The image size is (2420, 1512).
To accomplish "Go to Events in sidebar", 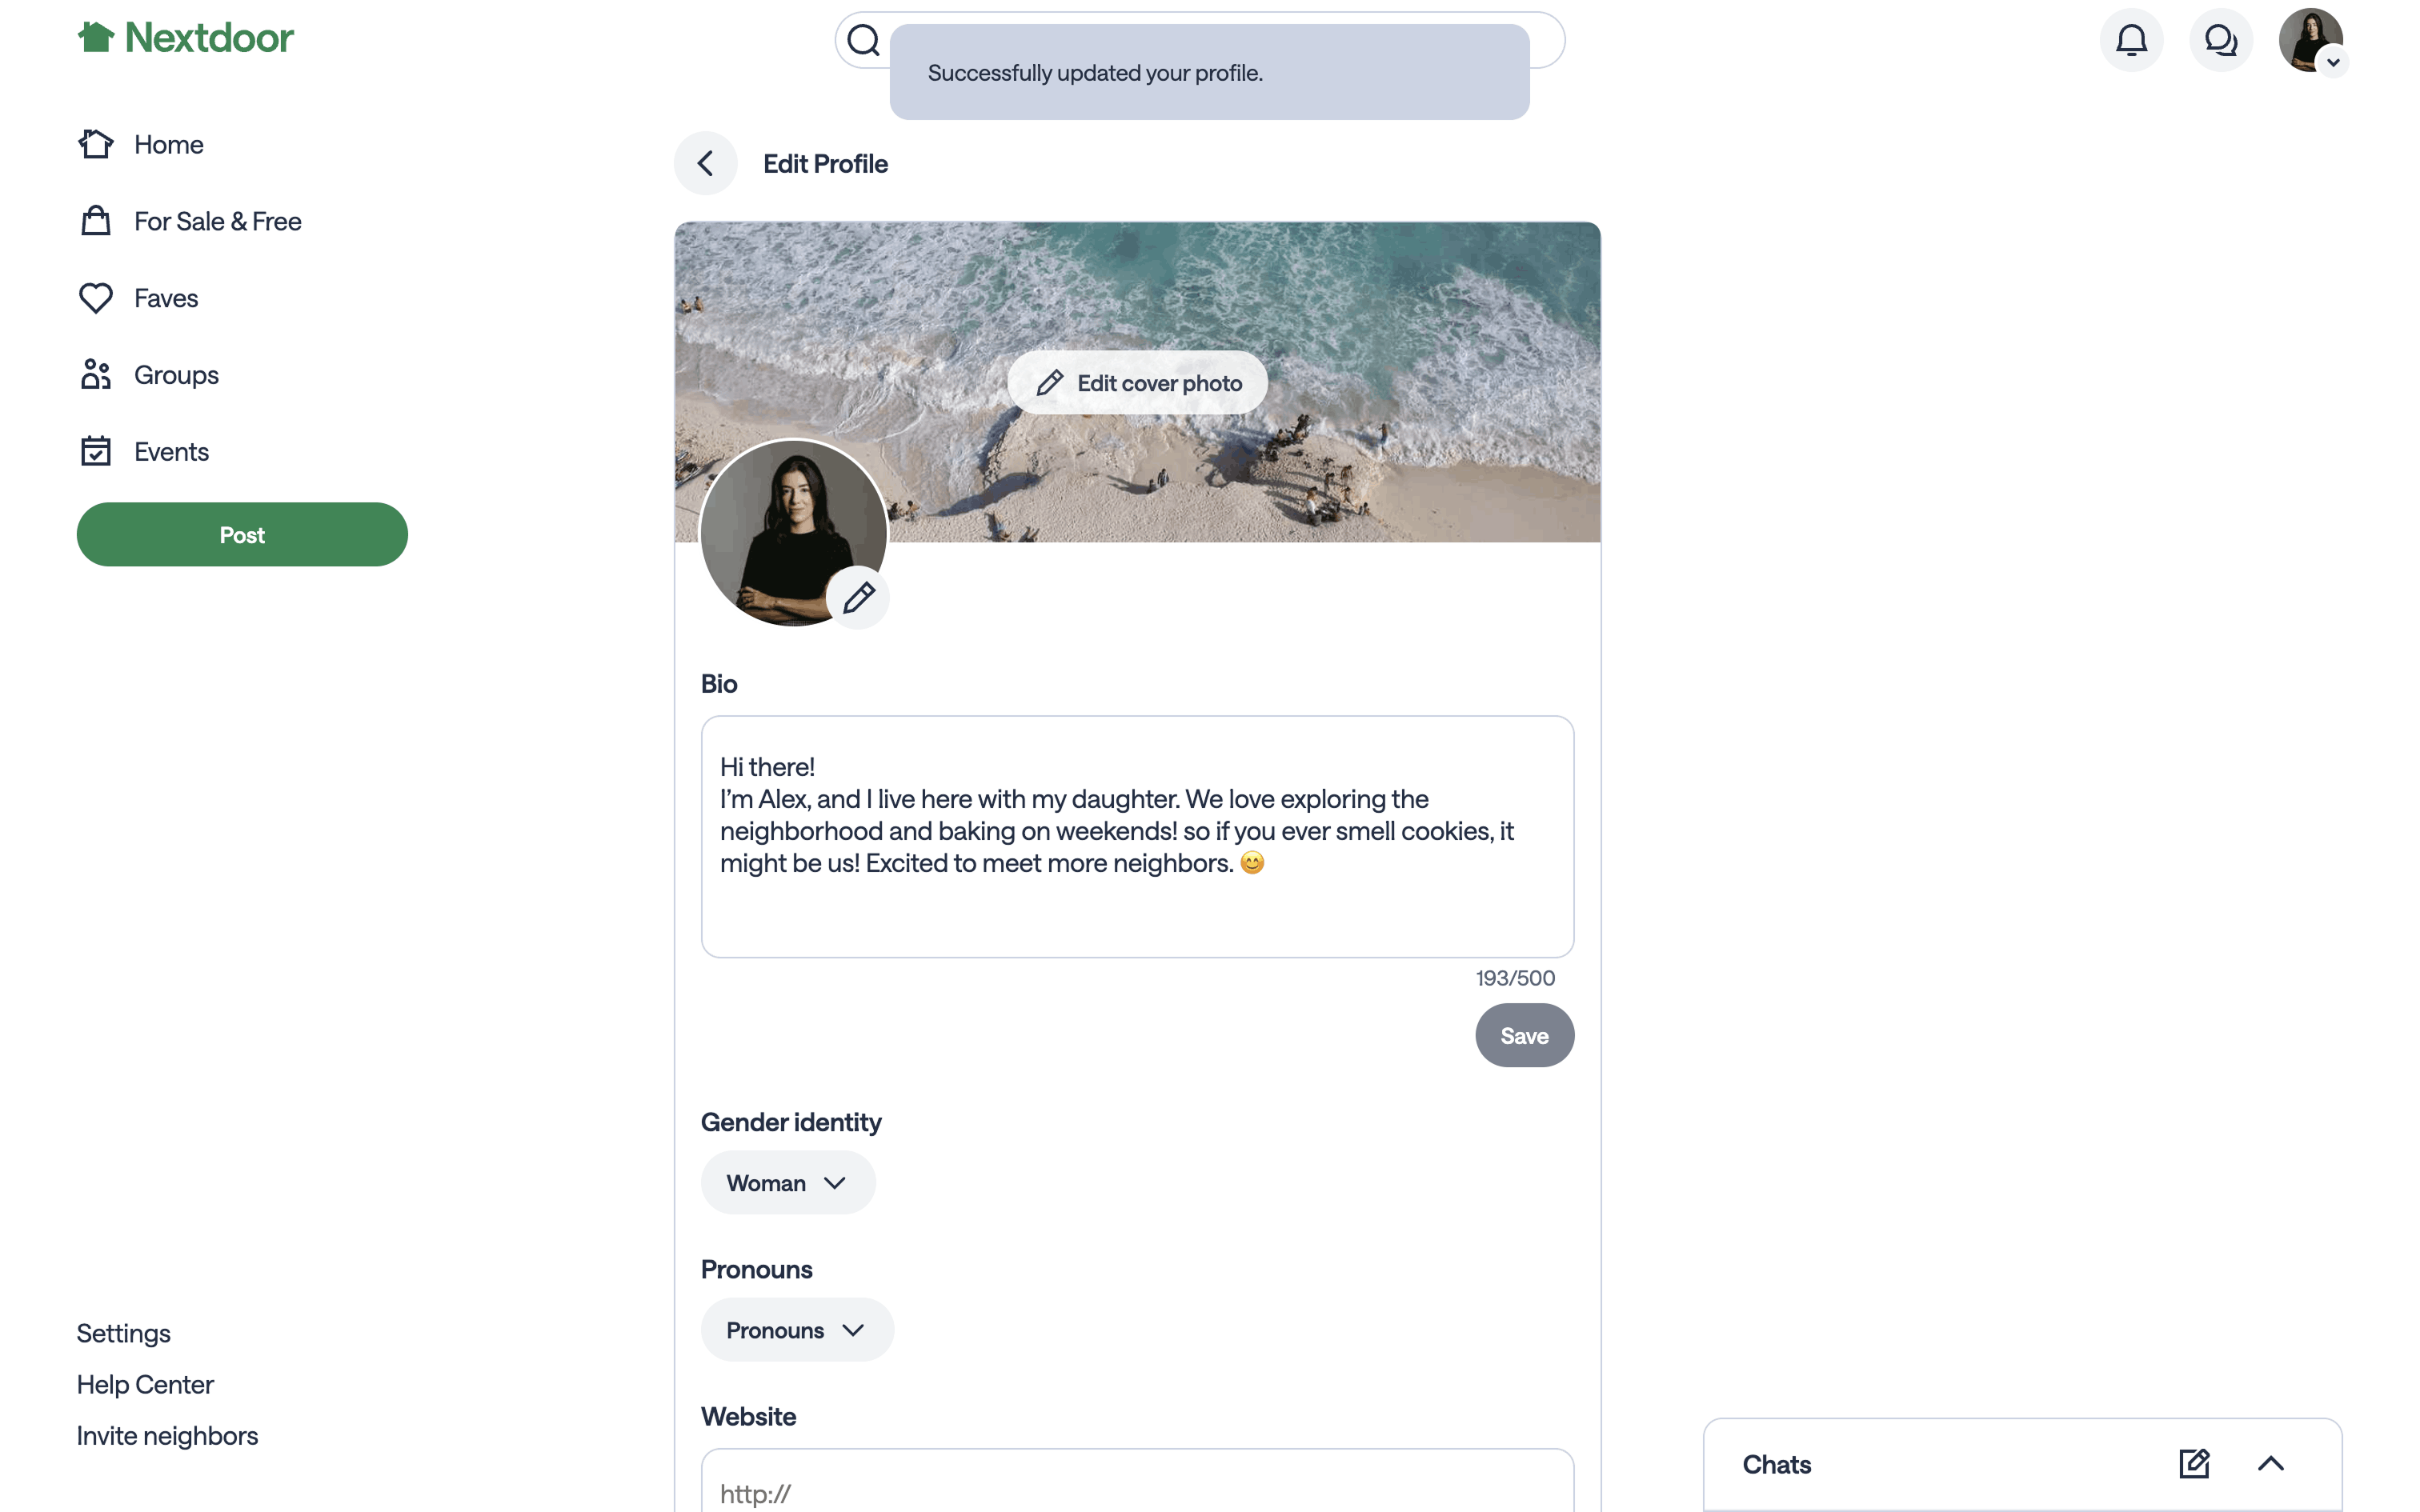I will pos(145,452).
